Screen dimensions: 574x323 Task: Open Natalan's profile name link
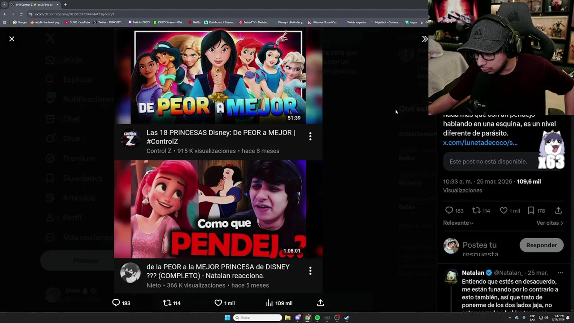click(473, 273)
